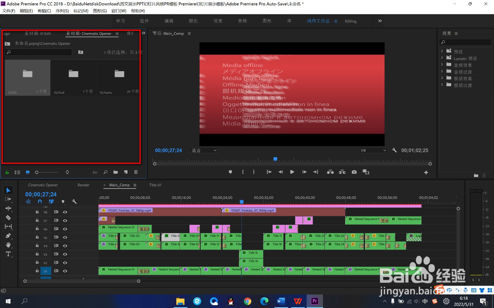The image size is (494, 308).
Task: Select the Slip tool
Action: coord(8,226)
